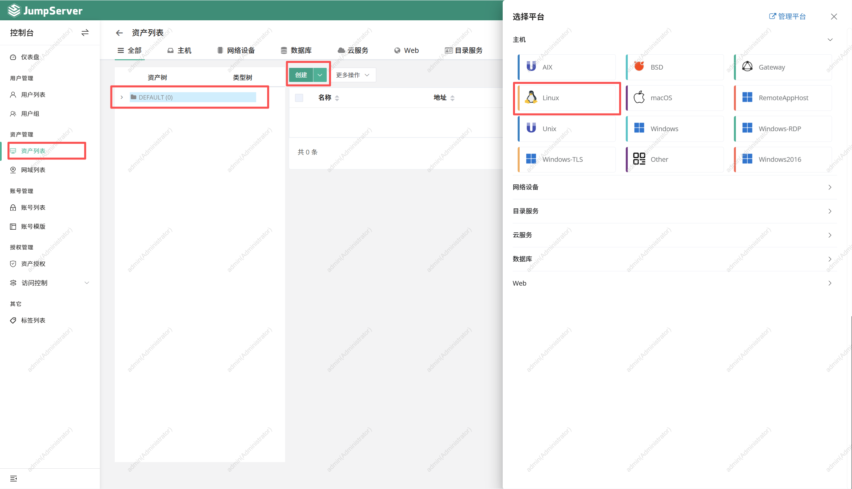
Task: Sort by 地址 column arrows
Action: (452, 98)
